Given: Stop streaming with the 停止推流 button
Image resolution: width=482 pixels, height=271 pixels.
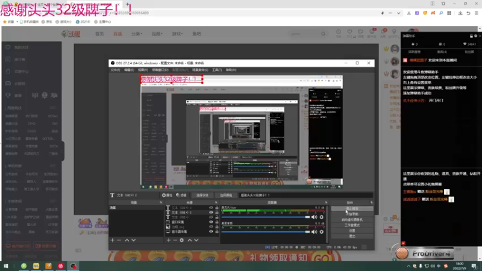Looking at the screenshot, I should (x=352, y=208).
